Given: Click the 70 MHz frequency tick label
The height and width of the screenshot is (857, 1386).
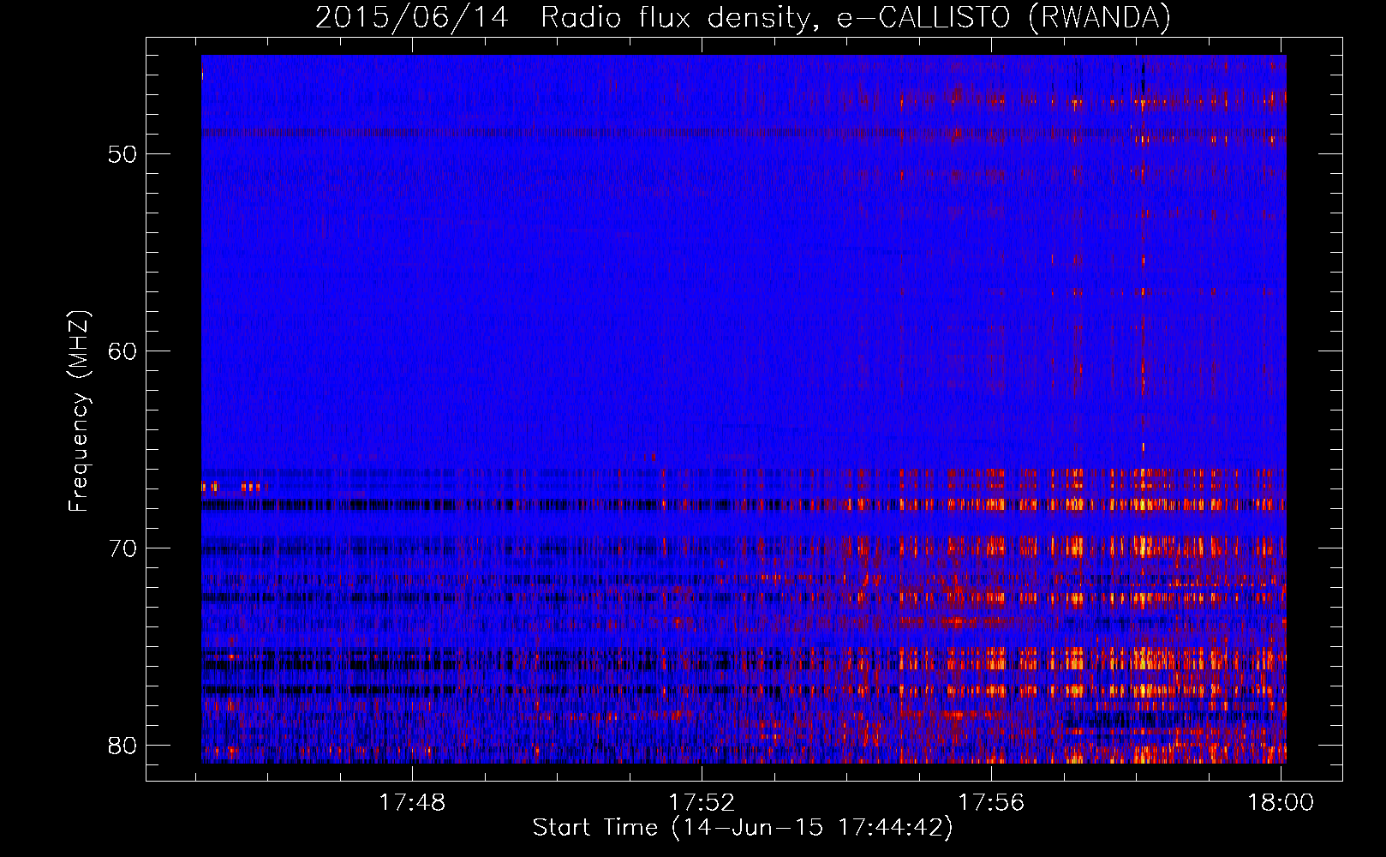Looking at the screenshot, I should [x=123, y=548].
